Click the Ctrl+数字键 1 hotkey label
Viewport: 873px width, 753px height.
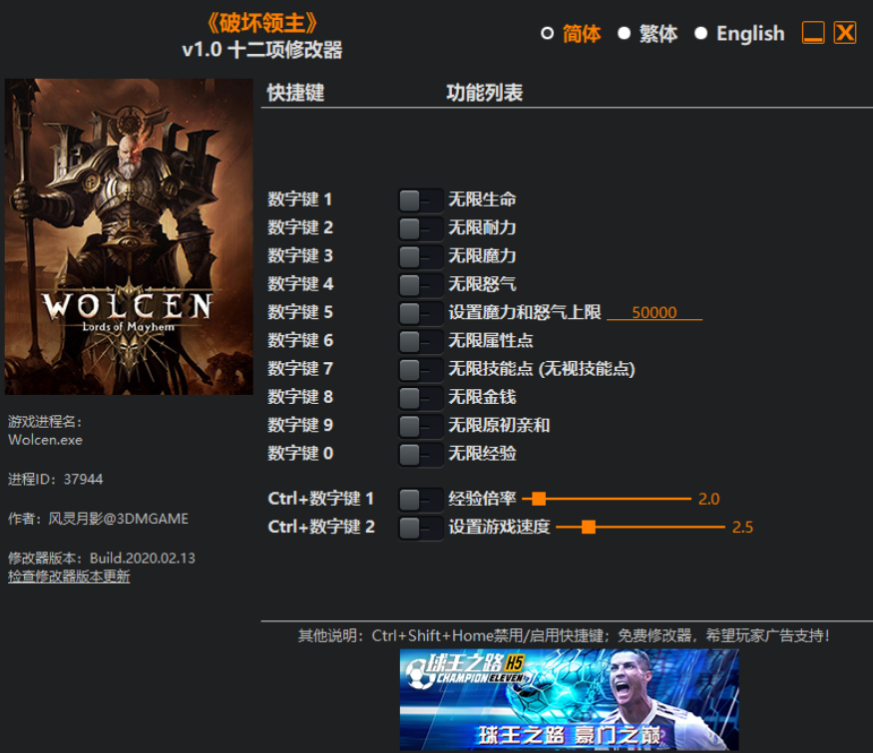pyautogui.click(x=320, y=499)
